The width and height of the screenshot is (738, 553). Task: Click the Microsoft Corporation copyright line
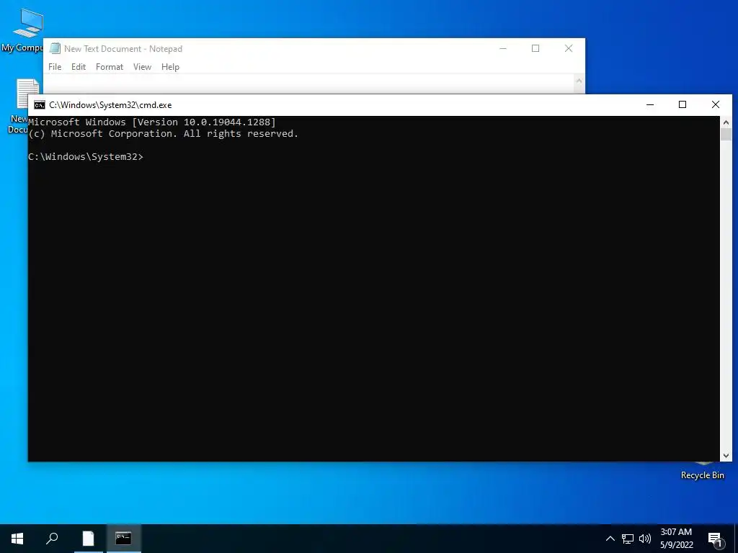tap(163, 133)
